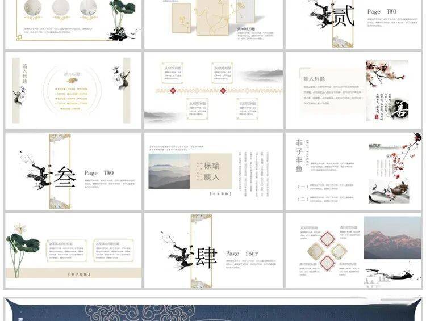
Task: Click the right red diamond timeline marker
Action: coord(223,91)
